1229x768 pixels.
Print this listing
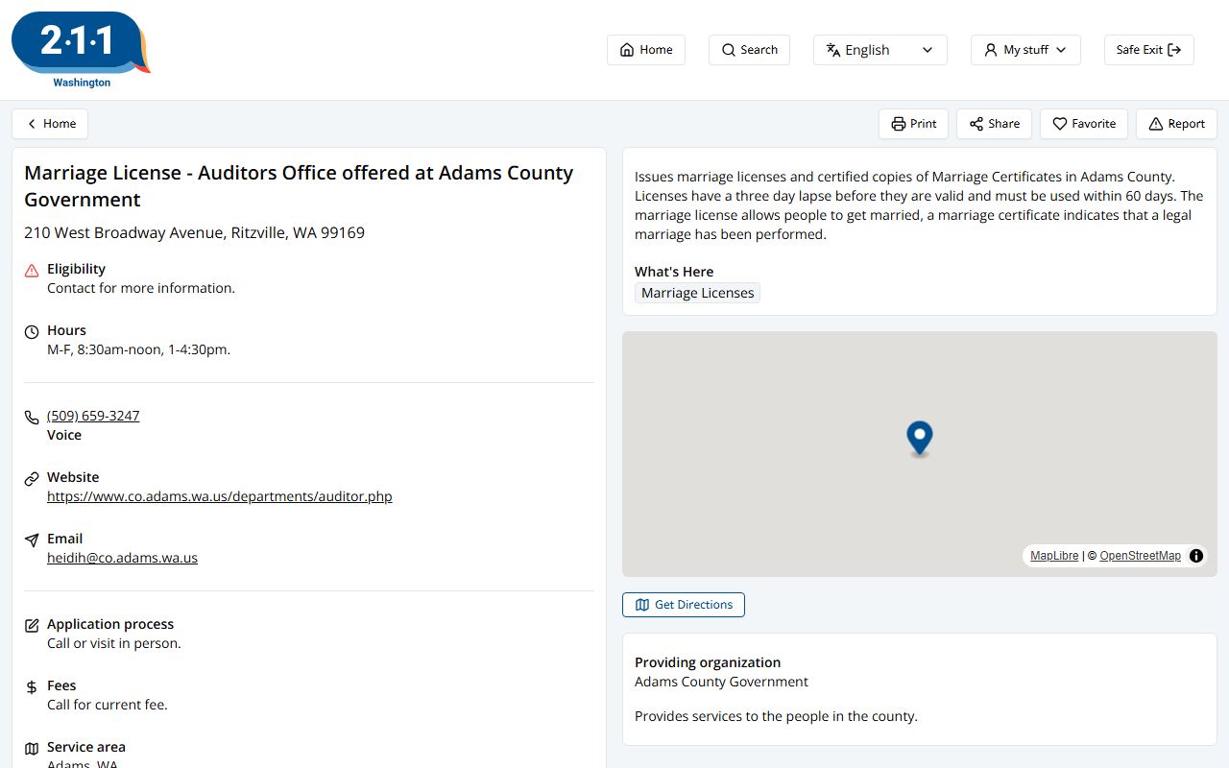913,124
